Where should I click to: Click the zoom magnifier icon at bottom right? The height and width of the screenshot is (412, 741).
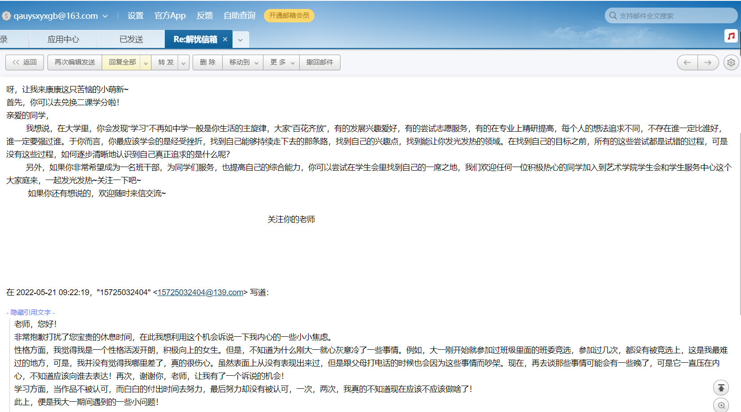coord(721,405)
